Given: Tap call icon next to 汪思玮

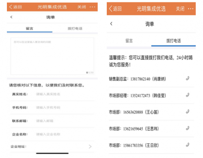Looking at the screenshot, I should [x=188, y=128].
